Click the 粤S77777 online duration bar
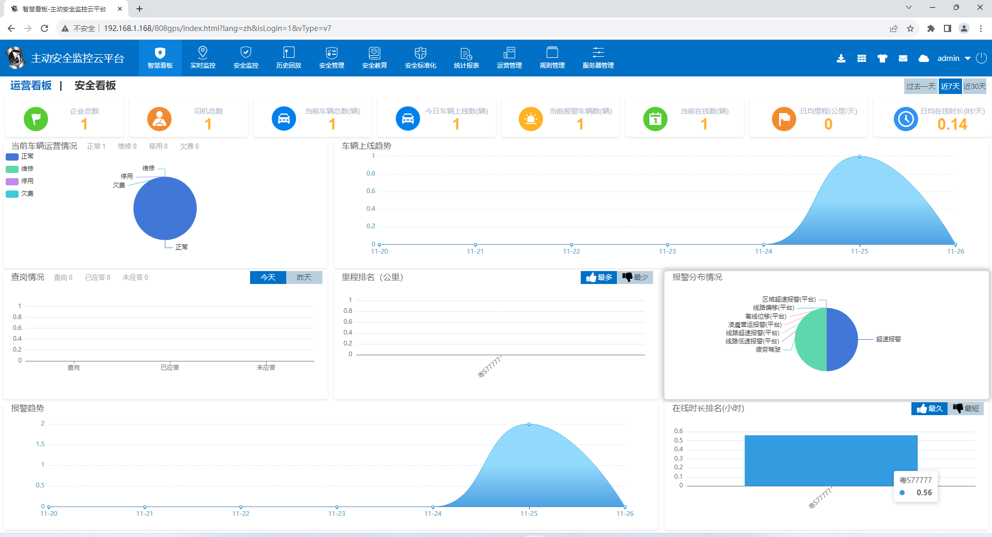Image resolution: width=992 pixels, height=537 pixels. point(831,461)
